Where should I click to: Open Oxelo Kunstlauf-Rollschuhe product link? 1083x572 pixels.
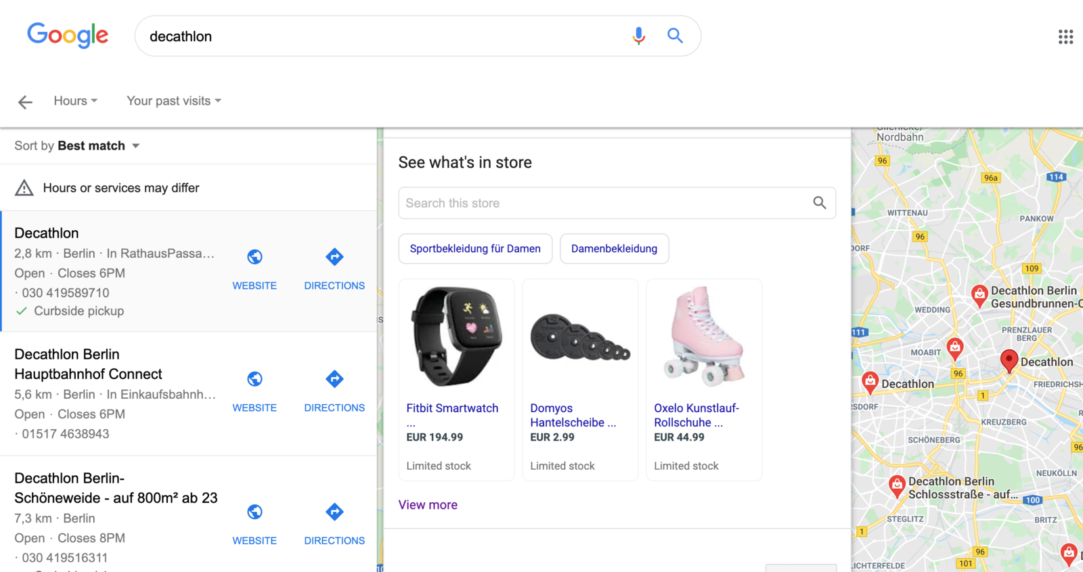pos(697,416)
